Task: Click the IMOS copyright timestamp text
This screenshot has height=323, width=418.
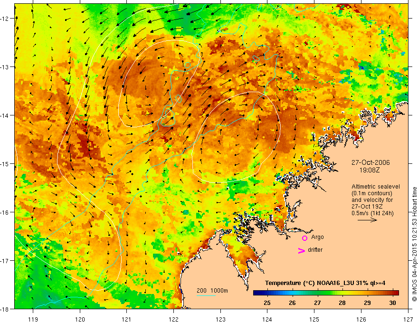Action: (414, 244)
